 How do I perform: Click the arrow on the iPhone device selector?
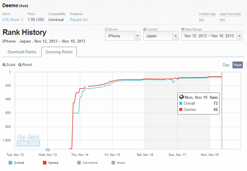(137, 36)
